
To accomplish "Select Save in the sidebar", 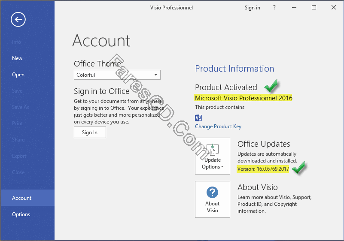I will [17, 91].
